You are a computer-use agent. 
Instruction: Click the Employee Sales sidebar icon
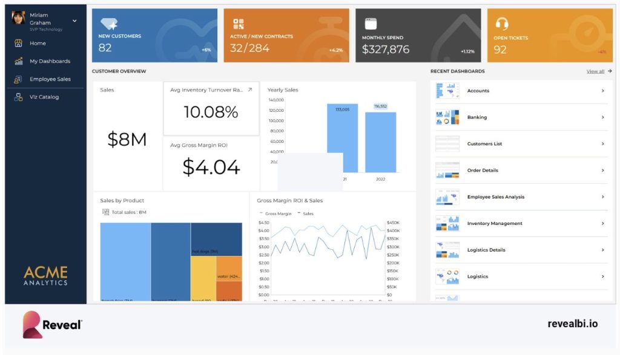pos(18,79)
